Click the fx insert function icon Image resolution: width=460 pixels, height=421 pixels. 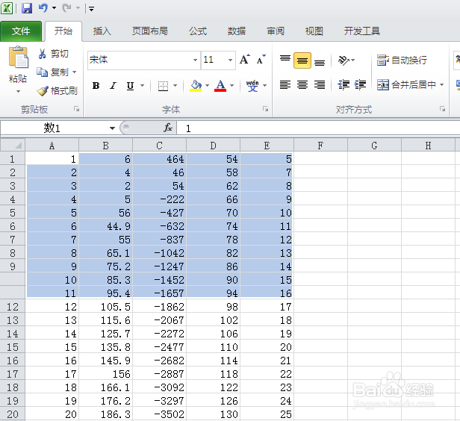[x=168, y=128]
